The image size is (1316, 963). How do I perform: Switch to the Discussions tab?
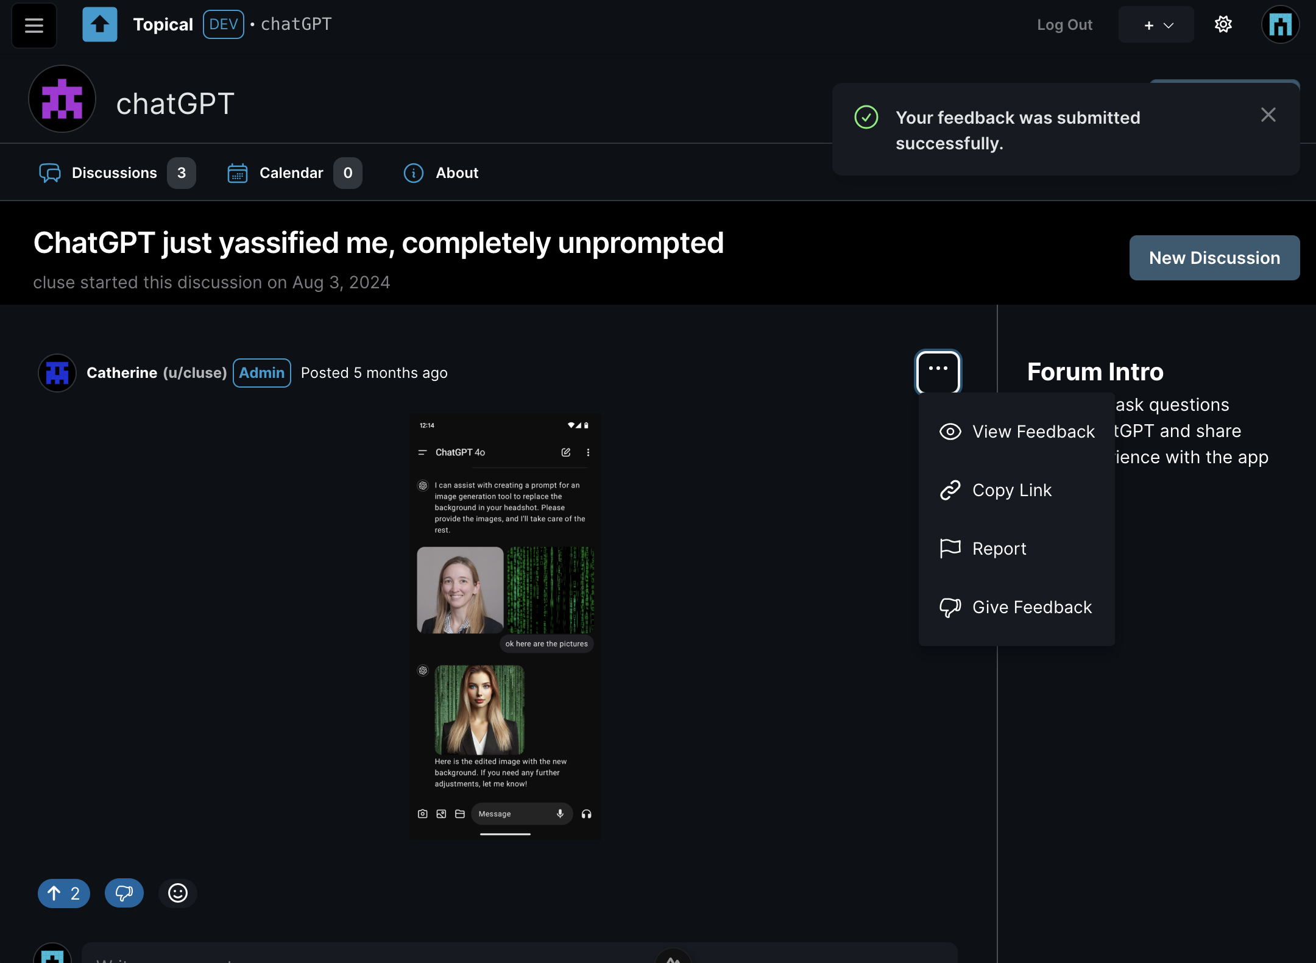(x=116, y=173)
